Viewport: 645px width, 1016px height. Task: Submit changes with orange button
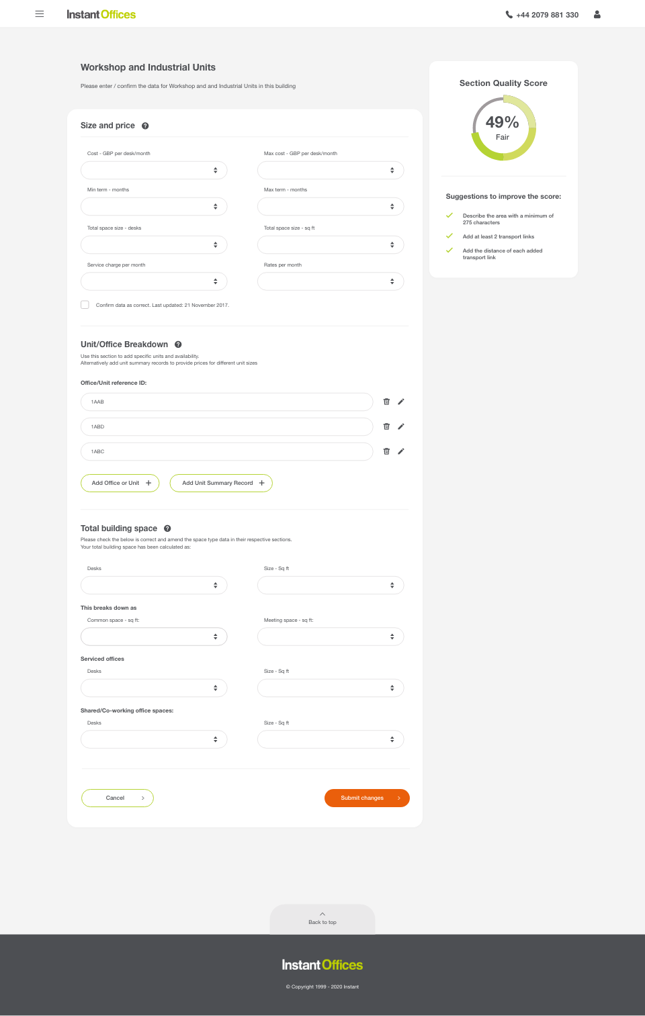click(x=367, y=798)
